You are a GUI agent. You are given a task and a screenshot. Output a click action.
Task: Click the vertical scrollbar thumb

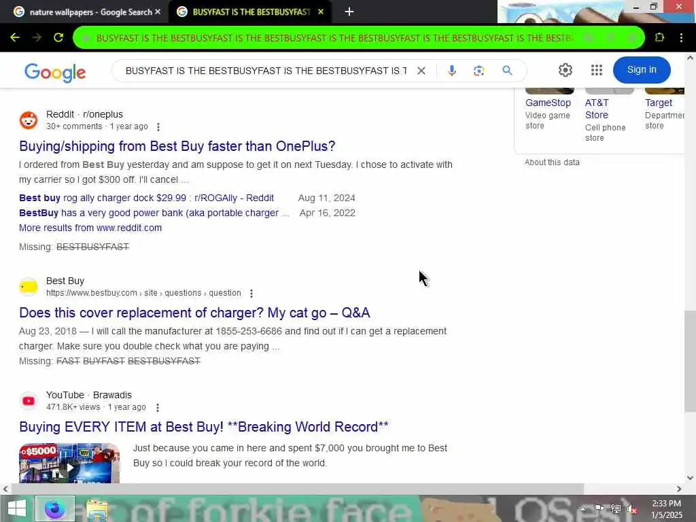(690, 362)
